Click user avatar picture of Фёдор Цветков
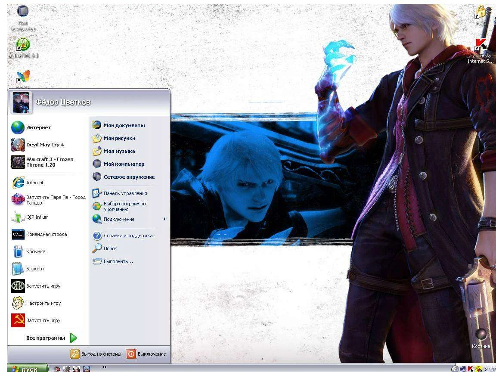 pyautogui.click(x=22, y=102)
